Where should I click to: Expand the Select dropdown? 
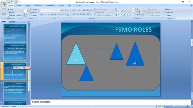(172, 16)
